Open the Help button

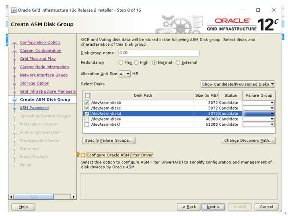(23, 207)
